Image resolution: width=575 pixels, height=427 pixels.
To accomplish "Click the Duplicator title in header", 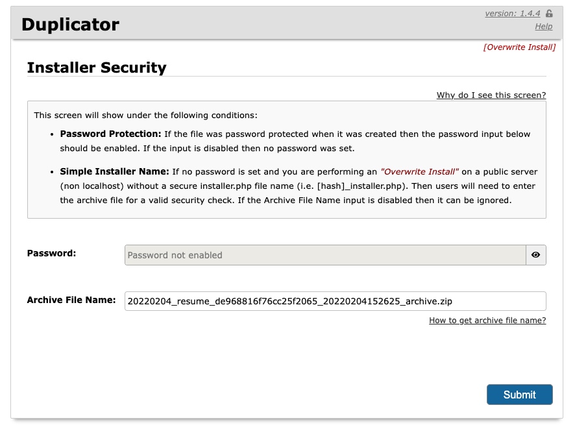I will tap(70, 25).
